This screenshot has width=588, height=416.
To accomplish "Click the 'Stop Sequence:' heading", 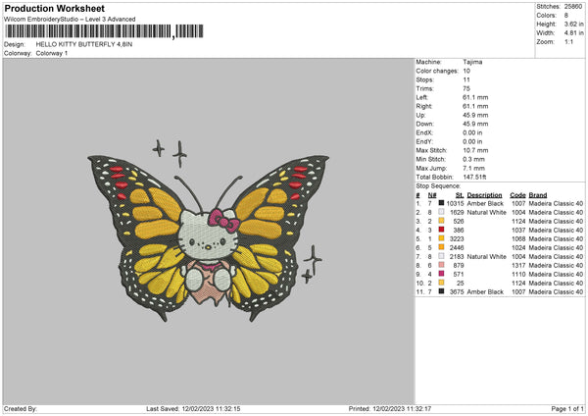I will (x=438, y=185).
